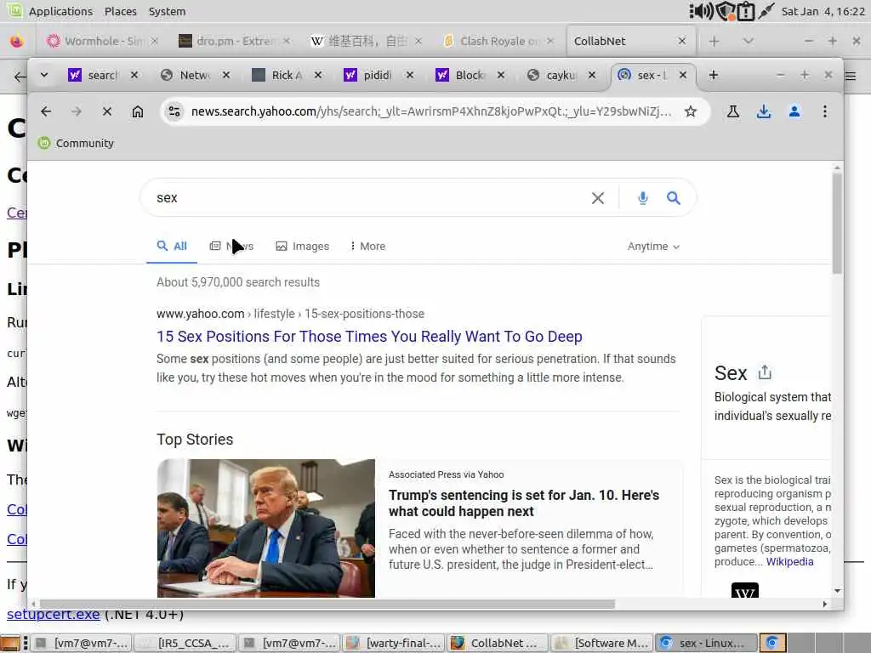Open Software M... taskbar button
The width and height of the screenshot is (871, 653).
click(x=603, y=643)
